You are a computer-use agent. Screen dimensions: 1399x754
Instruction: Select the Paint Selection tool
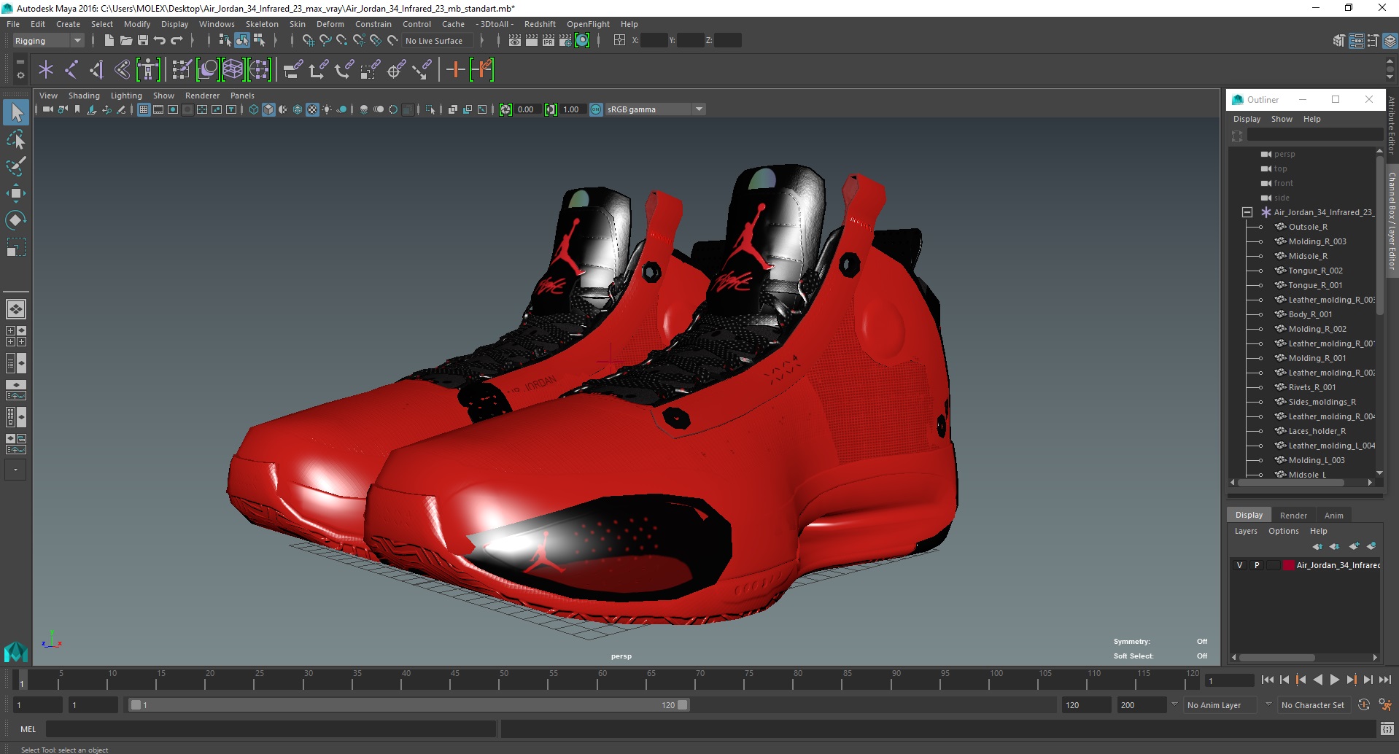15,166
